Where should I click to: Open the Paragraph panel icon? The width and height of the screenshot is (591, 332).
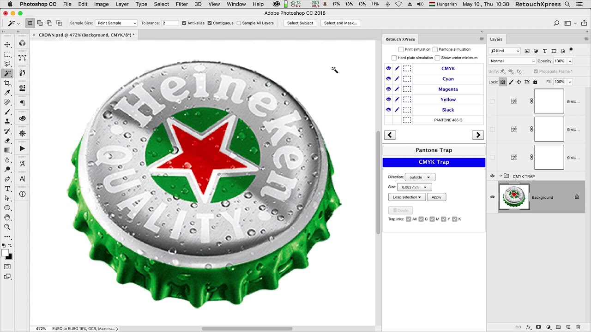click(22, 103)
